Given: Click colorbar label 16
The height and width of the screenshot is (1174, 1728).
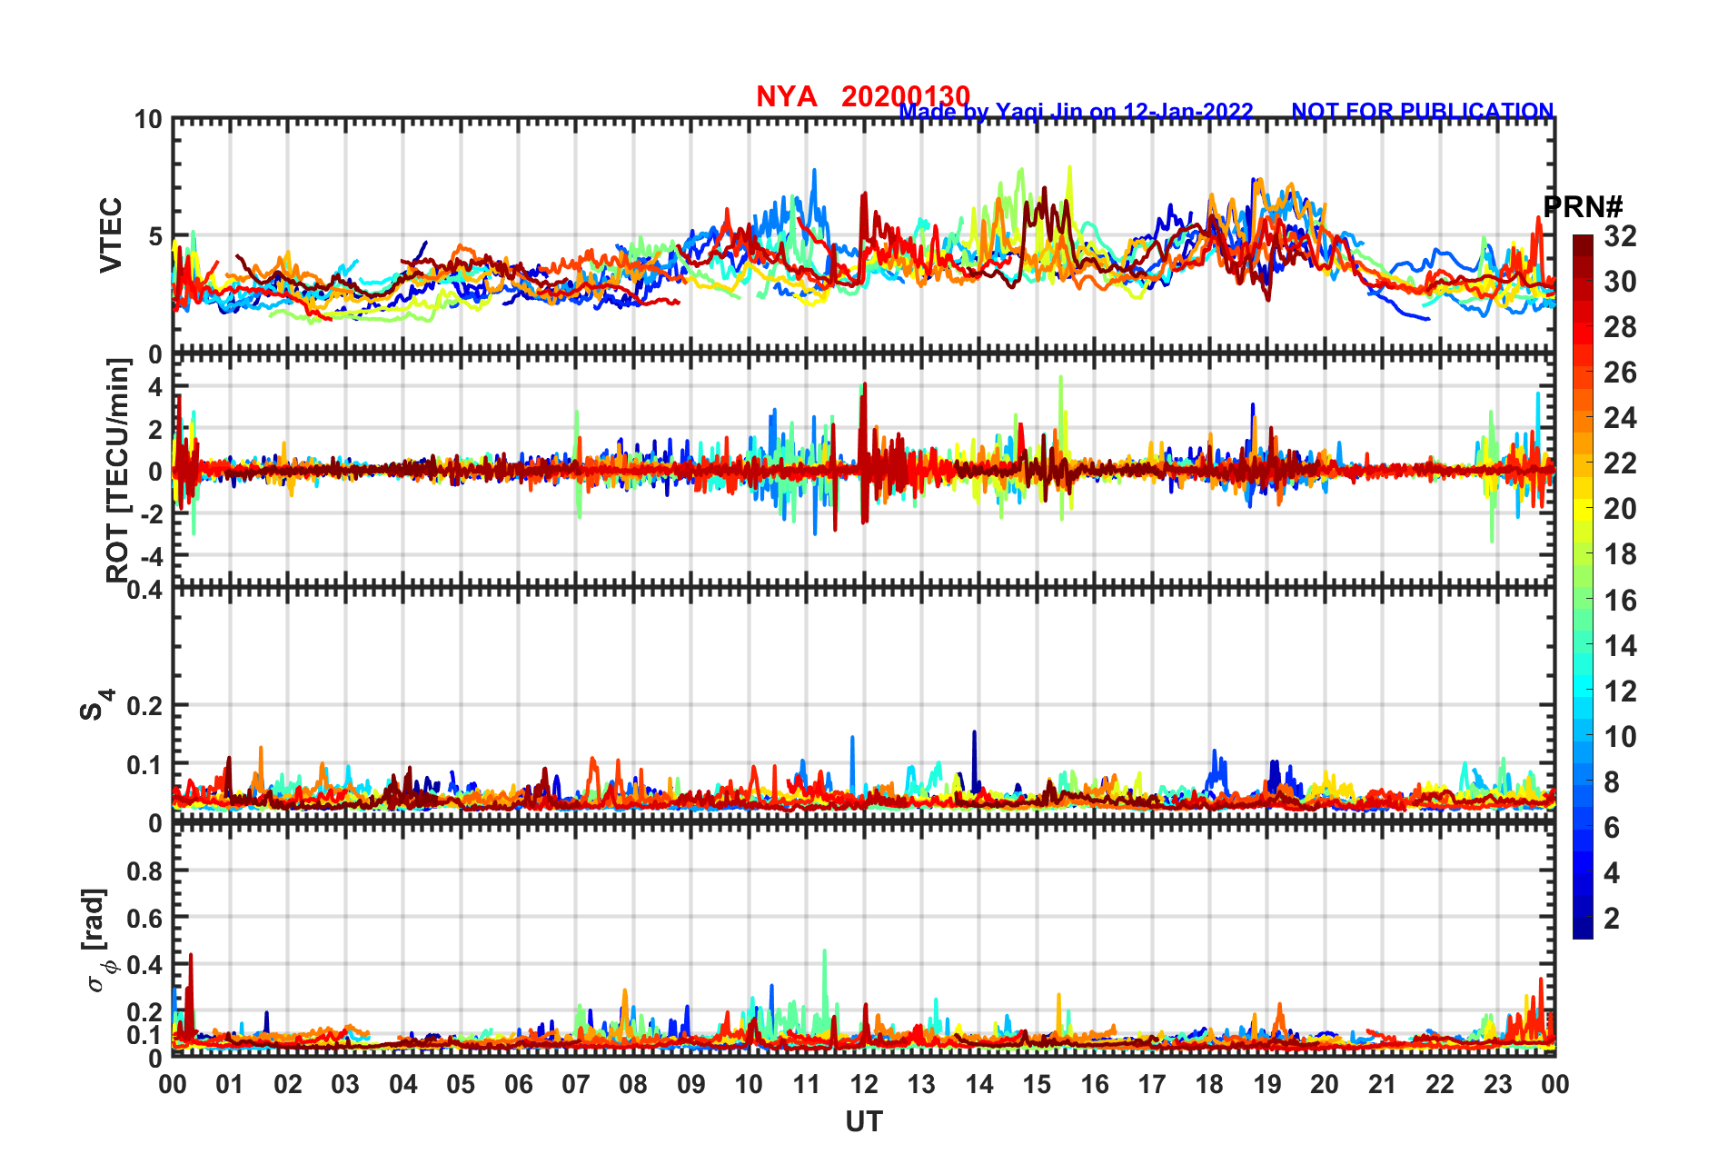Looking at the screenshot, I should point(1620,601).
